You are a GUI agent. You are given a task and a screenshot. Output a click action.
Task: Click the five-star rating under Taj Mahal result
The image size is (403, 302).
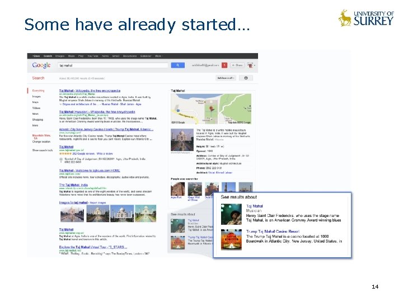tap(65, 154)
